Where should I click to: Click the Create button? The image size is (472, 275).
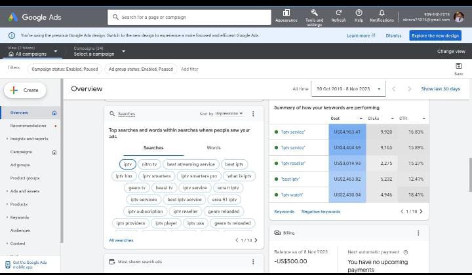pyautogui.click(x=25, y=90)
